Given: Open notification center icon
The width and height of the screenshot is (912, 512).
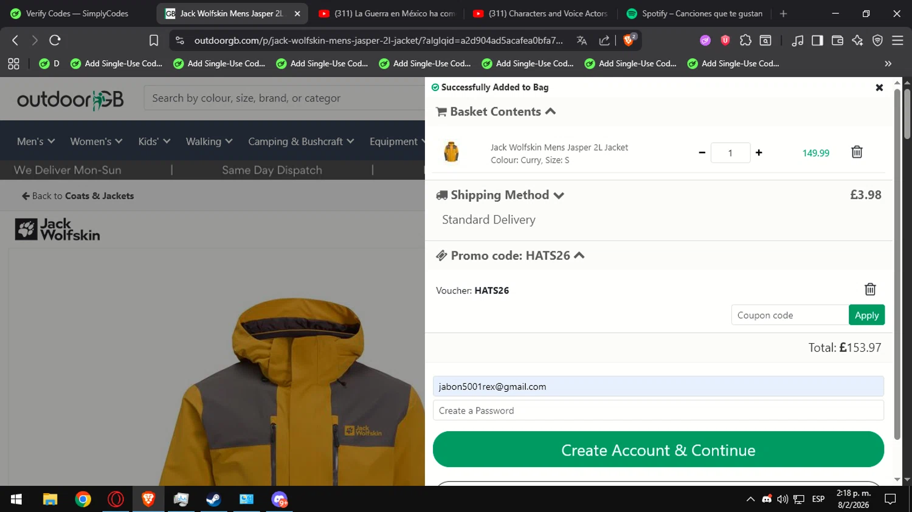Looking at the screenshot, I should point(890,499).
